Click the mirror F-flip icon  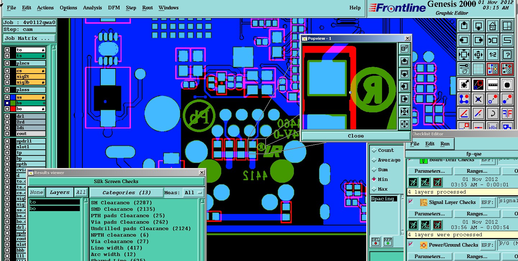pyautogui.click(x=507, y=113)
